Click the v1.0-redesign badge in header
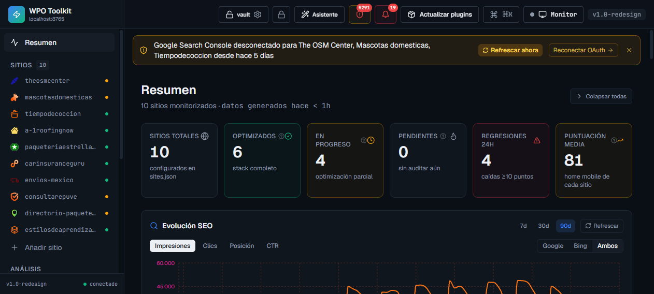The image size is (654, 294). [617, 14]
